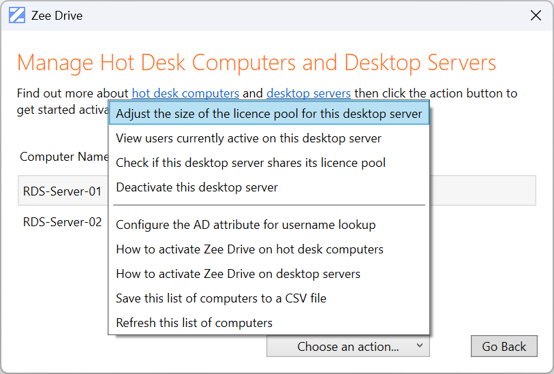Screen dimensions: 554x374
Task: Open the desktop servers link
Action: [309, 93]
